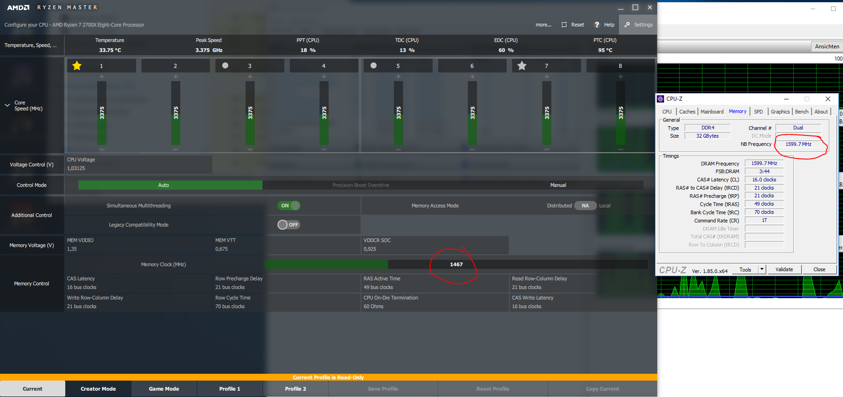Viewport: 843px width, 397px height.
Task: Open the About tab in CPU-Z
Action: point(821,112)
